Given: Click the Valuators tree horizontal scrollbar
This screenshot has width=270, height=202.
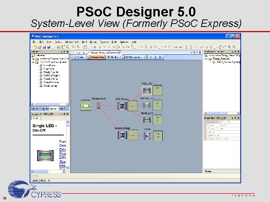Looking at the screenshot, I should [50, 104].
